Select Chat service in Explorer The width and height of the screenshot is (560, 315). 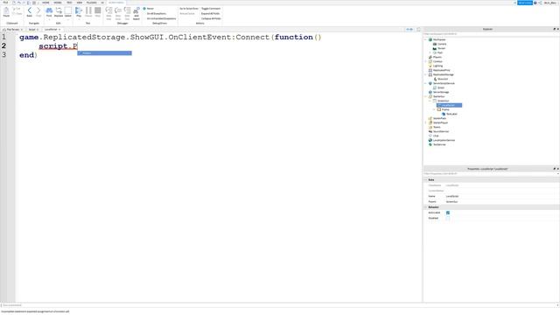436,136
